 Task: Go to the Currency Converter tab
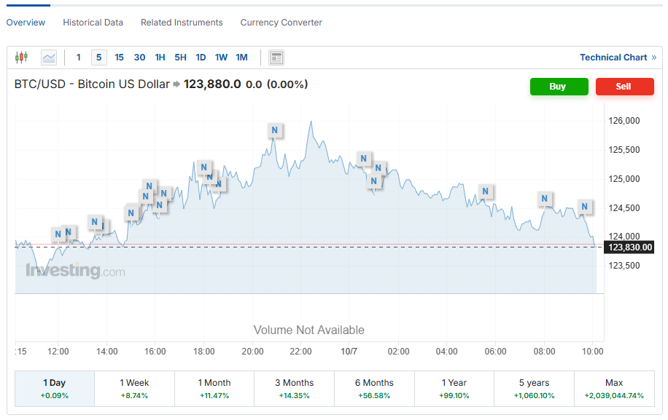[281, 23]
